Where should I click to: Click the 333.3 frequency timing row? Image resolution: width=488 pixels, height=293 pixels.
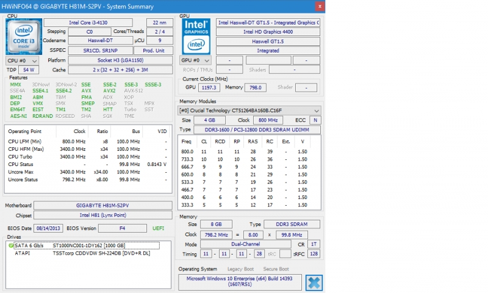[x=249, y=205]
